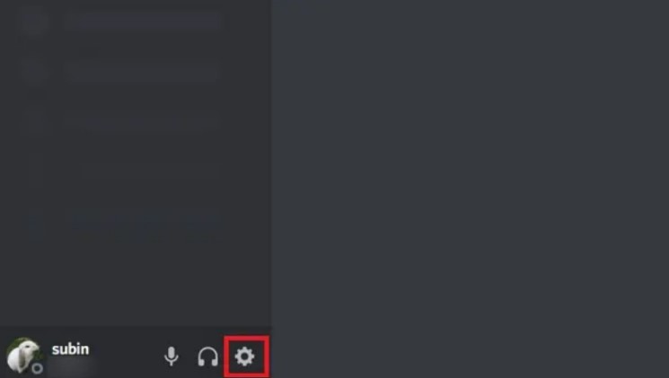Select the blurred avatar at top of sidebar

(x=34, y=21)
